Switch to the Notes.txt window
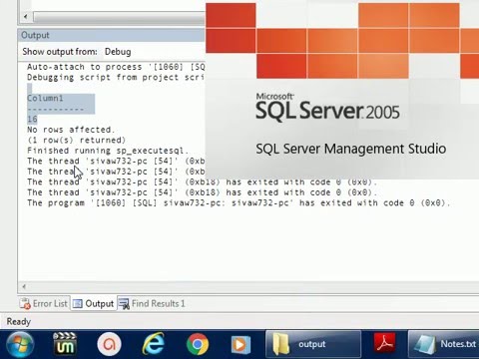Image resolution: width=479 pixels, height=359 pixels. coord(444,344)
